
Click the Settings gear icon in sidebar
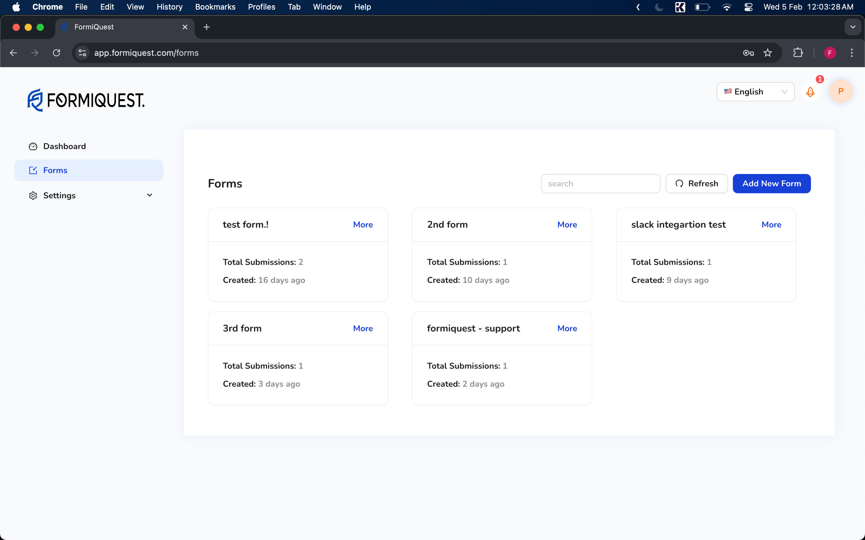[x=33, y=195]
